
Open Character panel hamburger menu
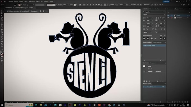pos(165,9)
